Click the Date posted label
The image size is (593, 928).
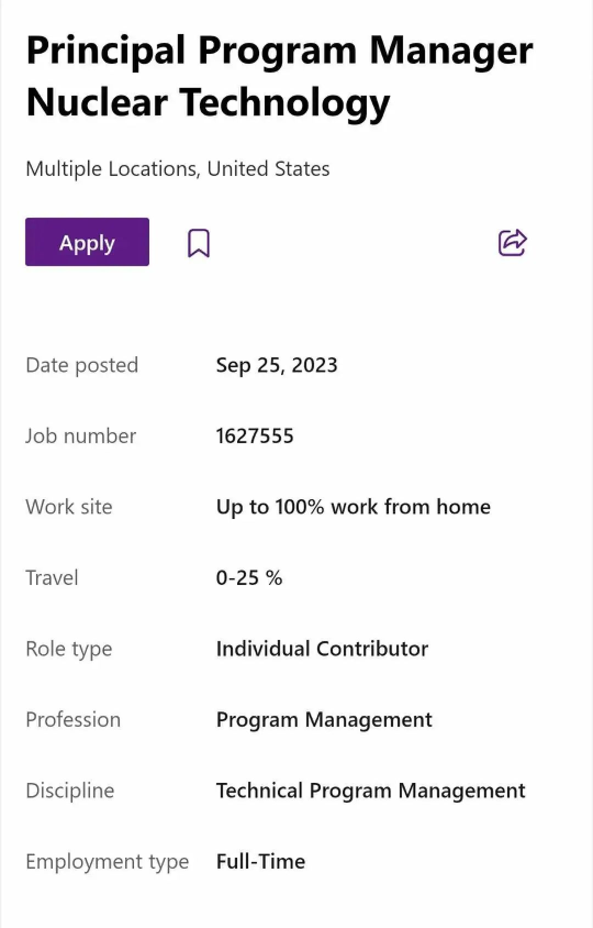click(82, 365)
